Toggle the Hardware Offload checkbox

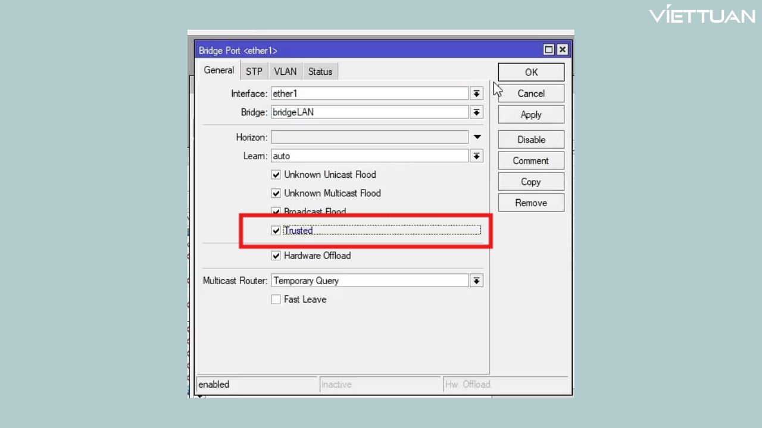(276, 256)
